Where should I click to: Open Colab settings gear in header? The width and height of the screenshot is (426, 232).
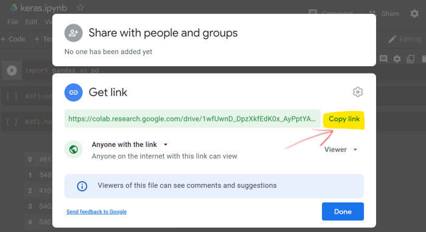pos(414,13)
